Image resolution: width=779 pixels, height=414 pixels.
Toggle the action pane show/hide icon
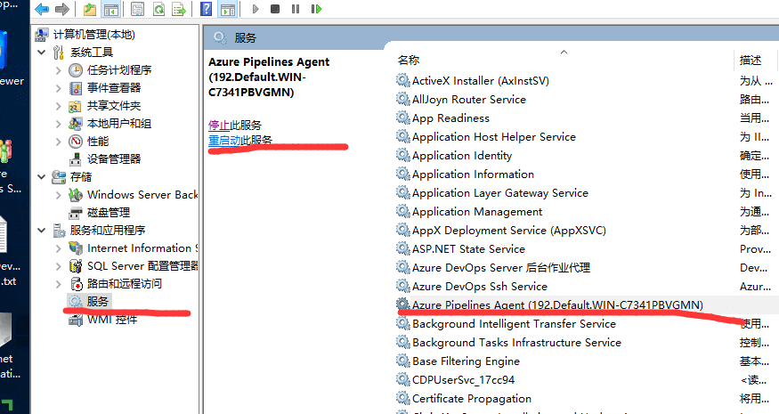pos(228,10)
